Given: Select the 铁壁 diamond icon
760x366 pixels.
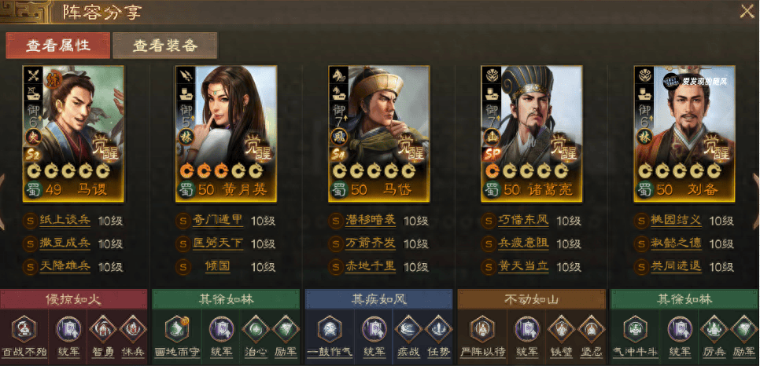Looking at the screenshot, I should (x=561, y=329).
